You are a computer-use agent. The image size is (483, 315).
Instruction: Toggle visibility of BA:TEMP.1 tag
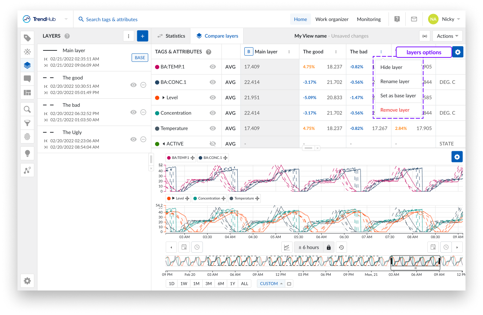pyautogui.click(x=212, y=67)
